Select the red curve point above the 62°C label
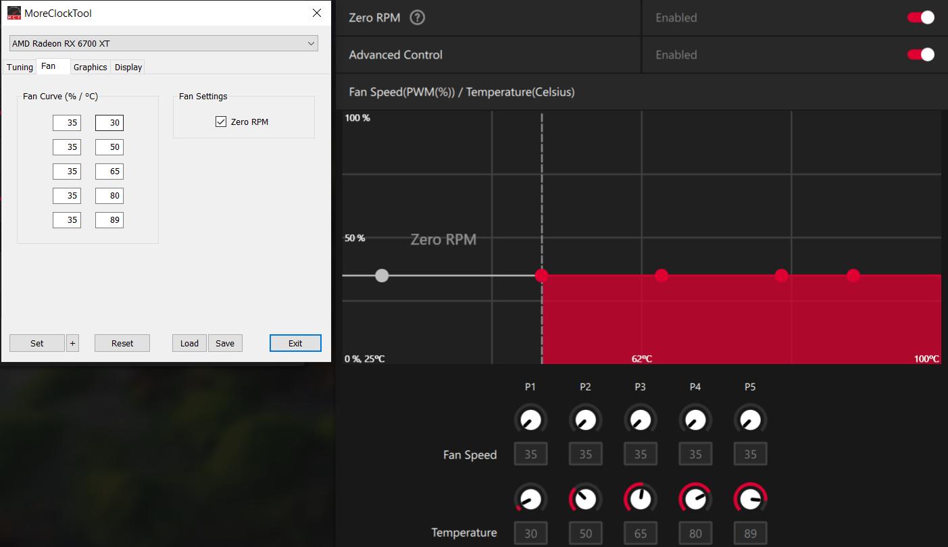The image size is (948, 547). click(662, 276)
